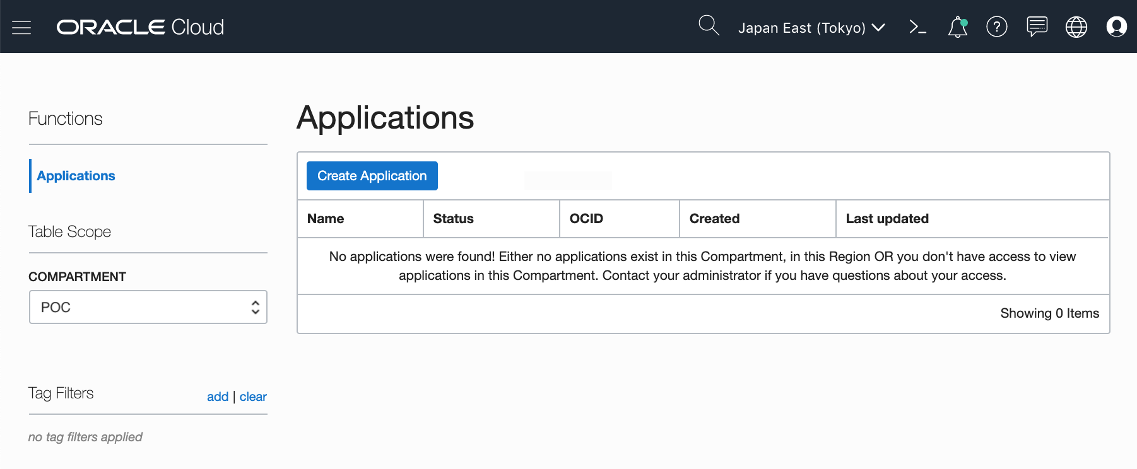Open the search magnifier icon
Screen dimensions: 1137x469
[x=709, y=26]
